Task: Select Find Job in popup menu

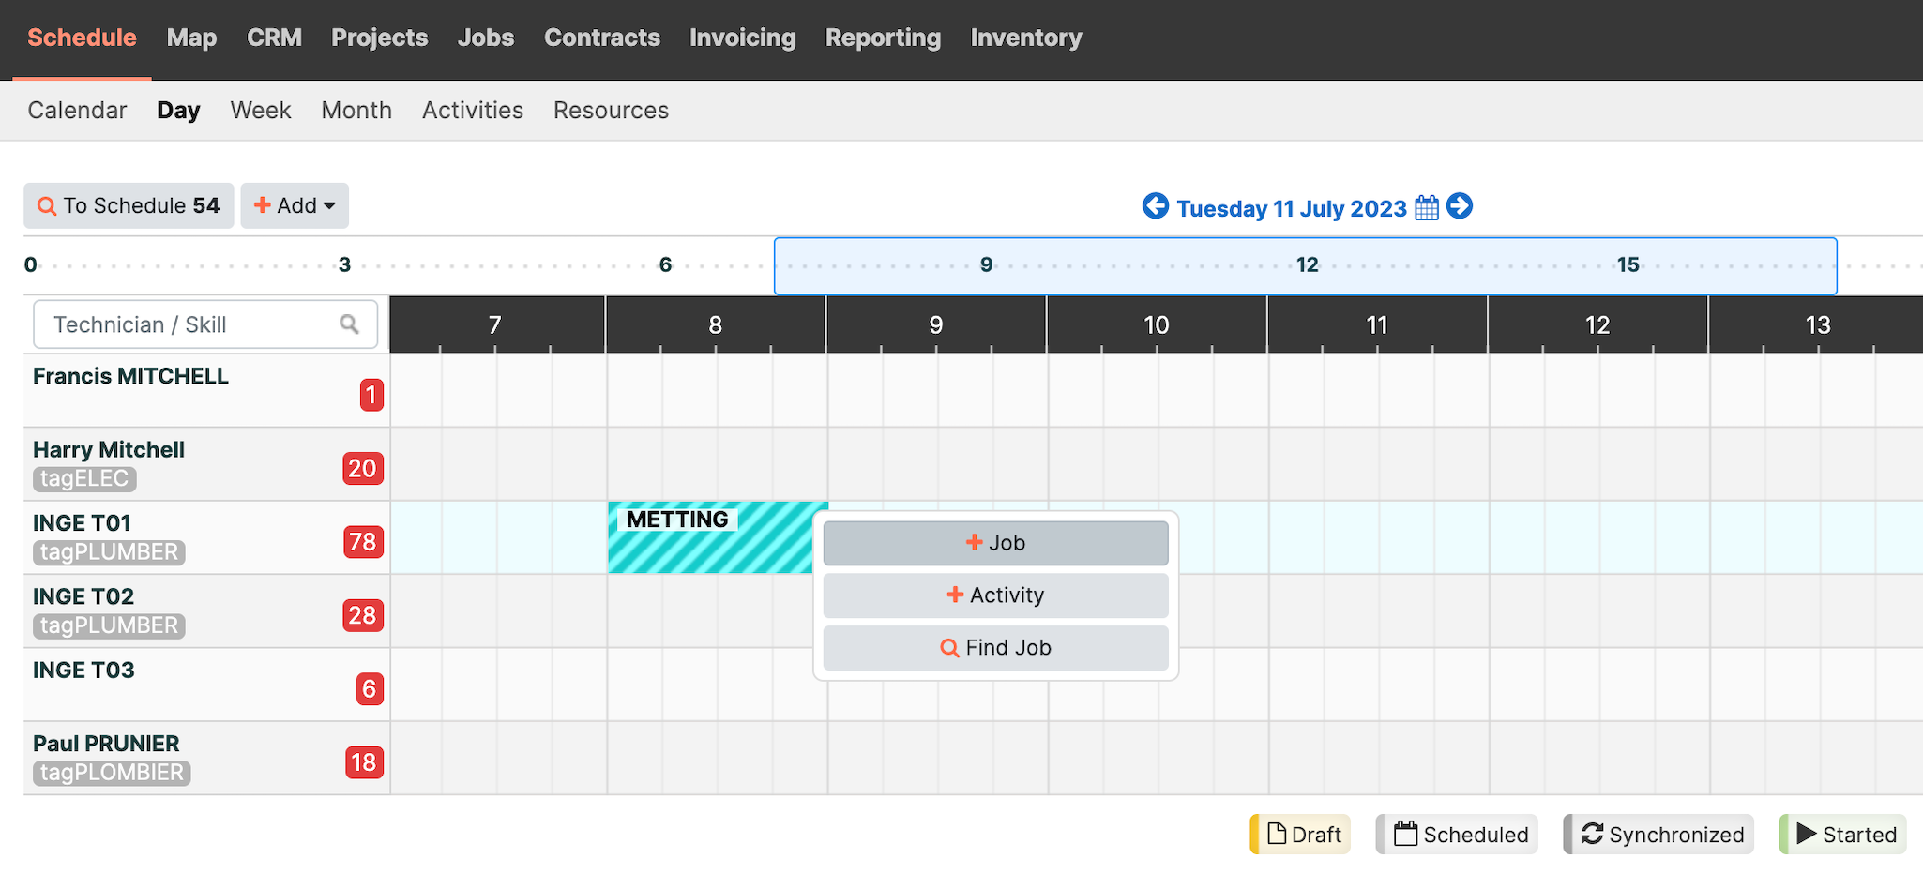Action: (x=995, y=648)
